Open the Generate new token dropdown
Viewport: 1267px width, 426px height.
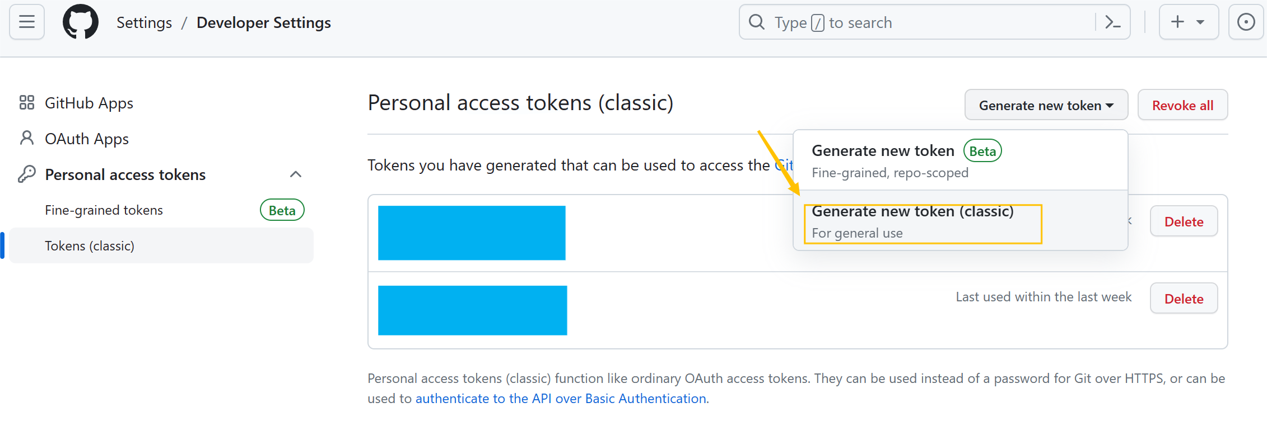click(1046, 105)
